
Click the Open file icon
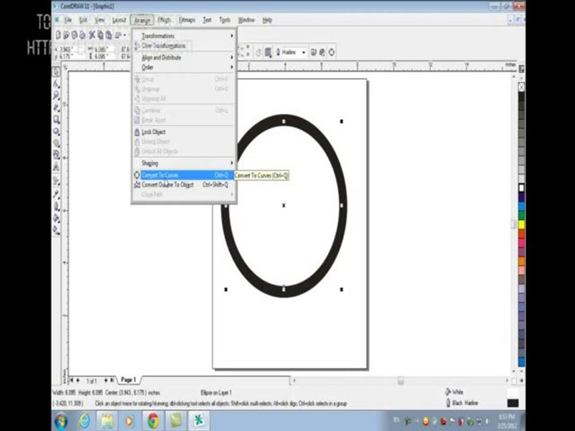(x=66, y=35)
